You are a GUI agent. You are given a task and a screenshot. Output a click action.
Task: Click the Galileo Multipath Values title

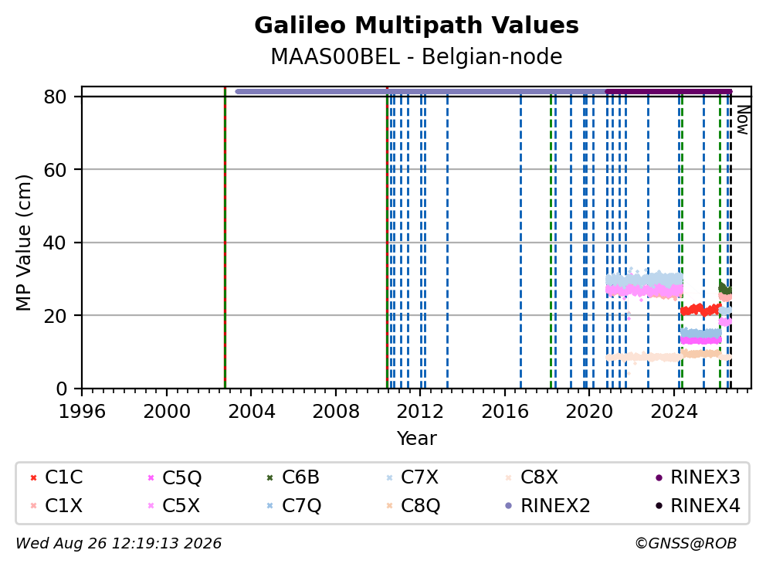click(x=417, y=25)
